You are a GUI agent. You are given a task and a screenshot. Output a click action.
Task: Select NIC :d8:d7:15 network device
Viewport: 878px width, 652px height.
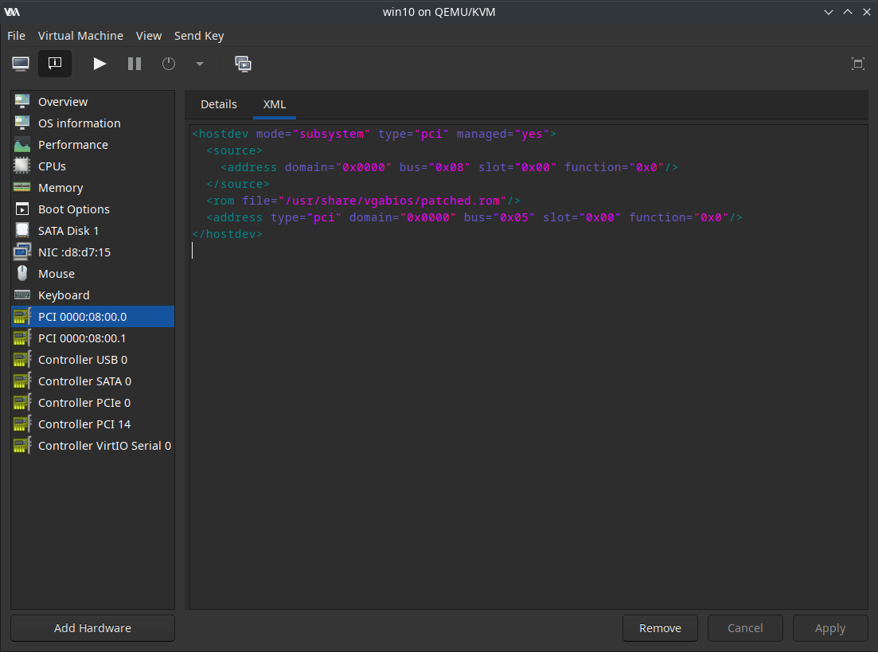[74, 252]
